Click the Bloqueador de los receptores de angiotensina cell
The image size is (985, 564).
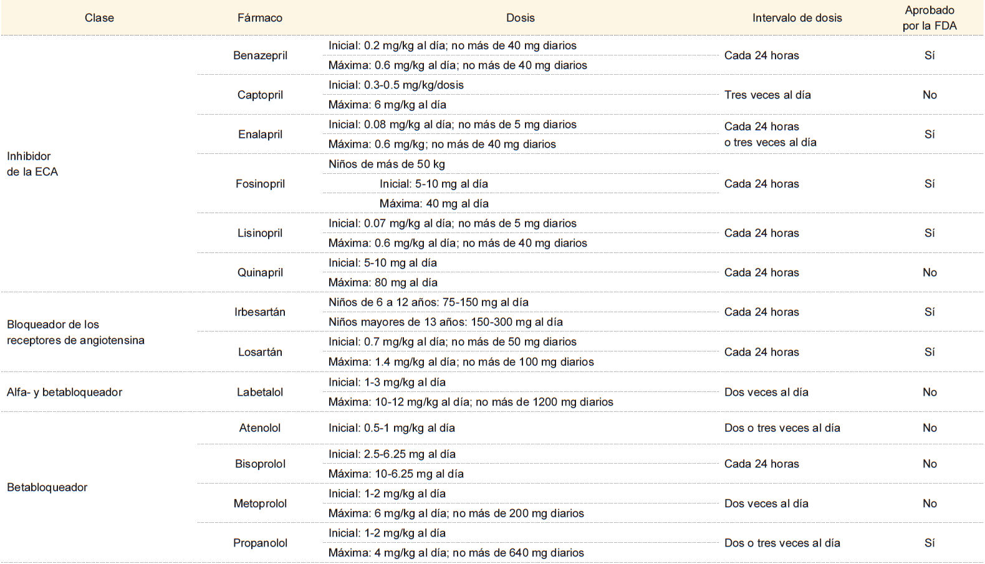pos(75,332)
